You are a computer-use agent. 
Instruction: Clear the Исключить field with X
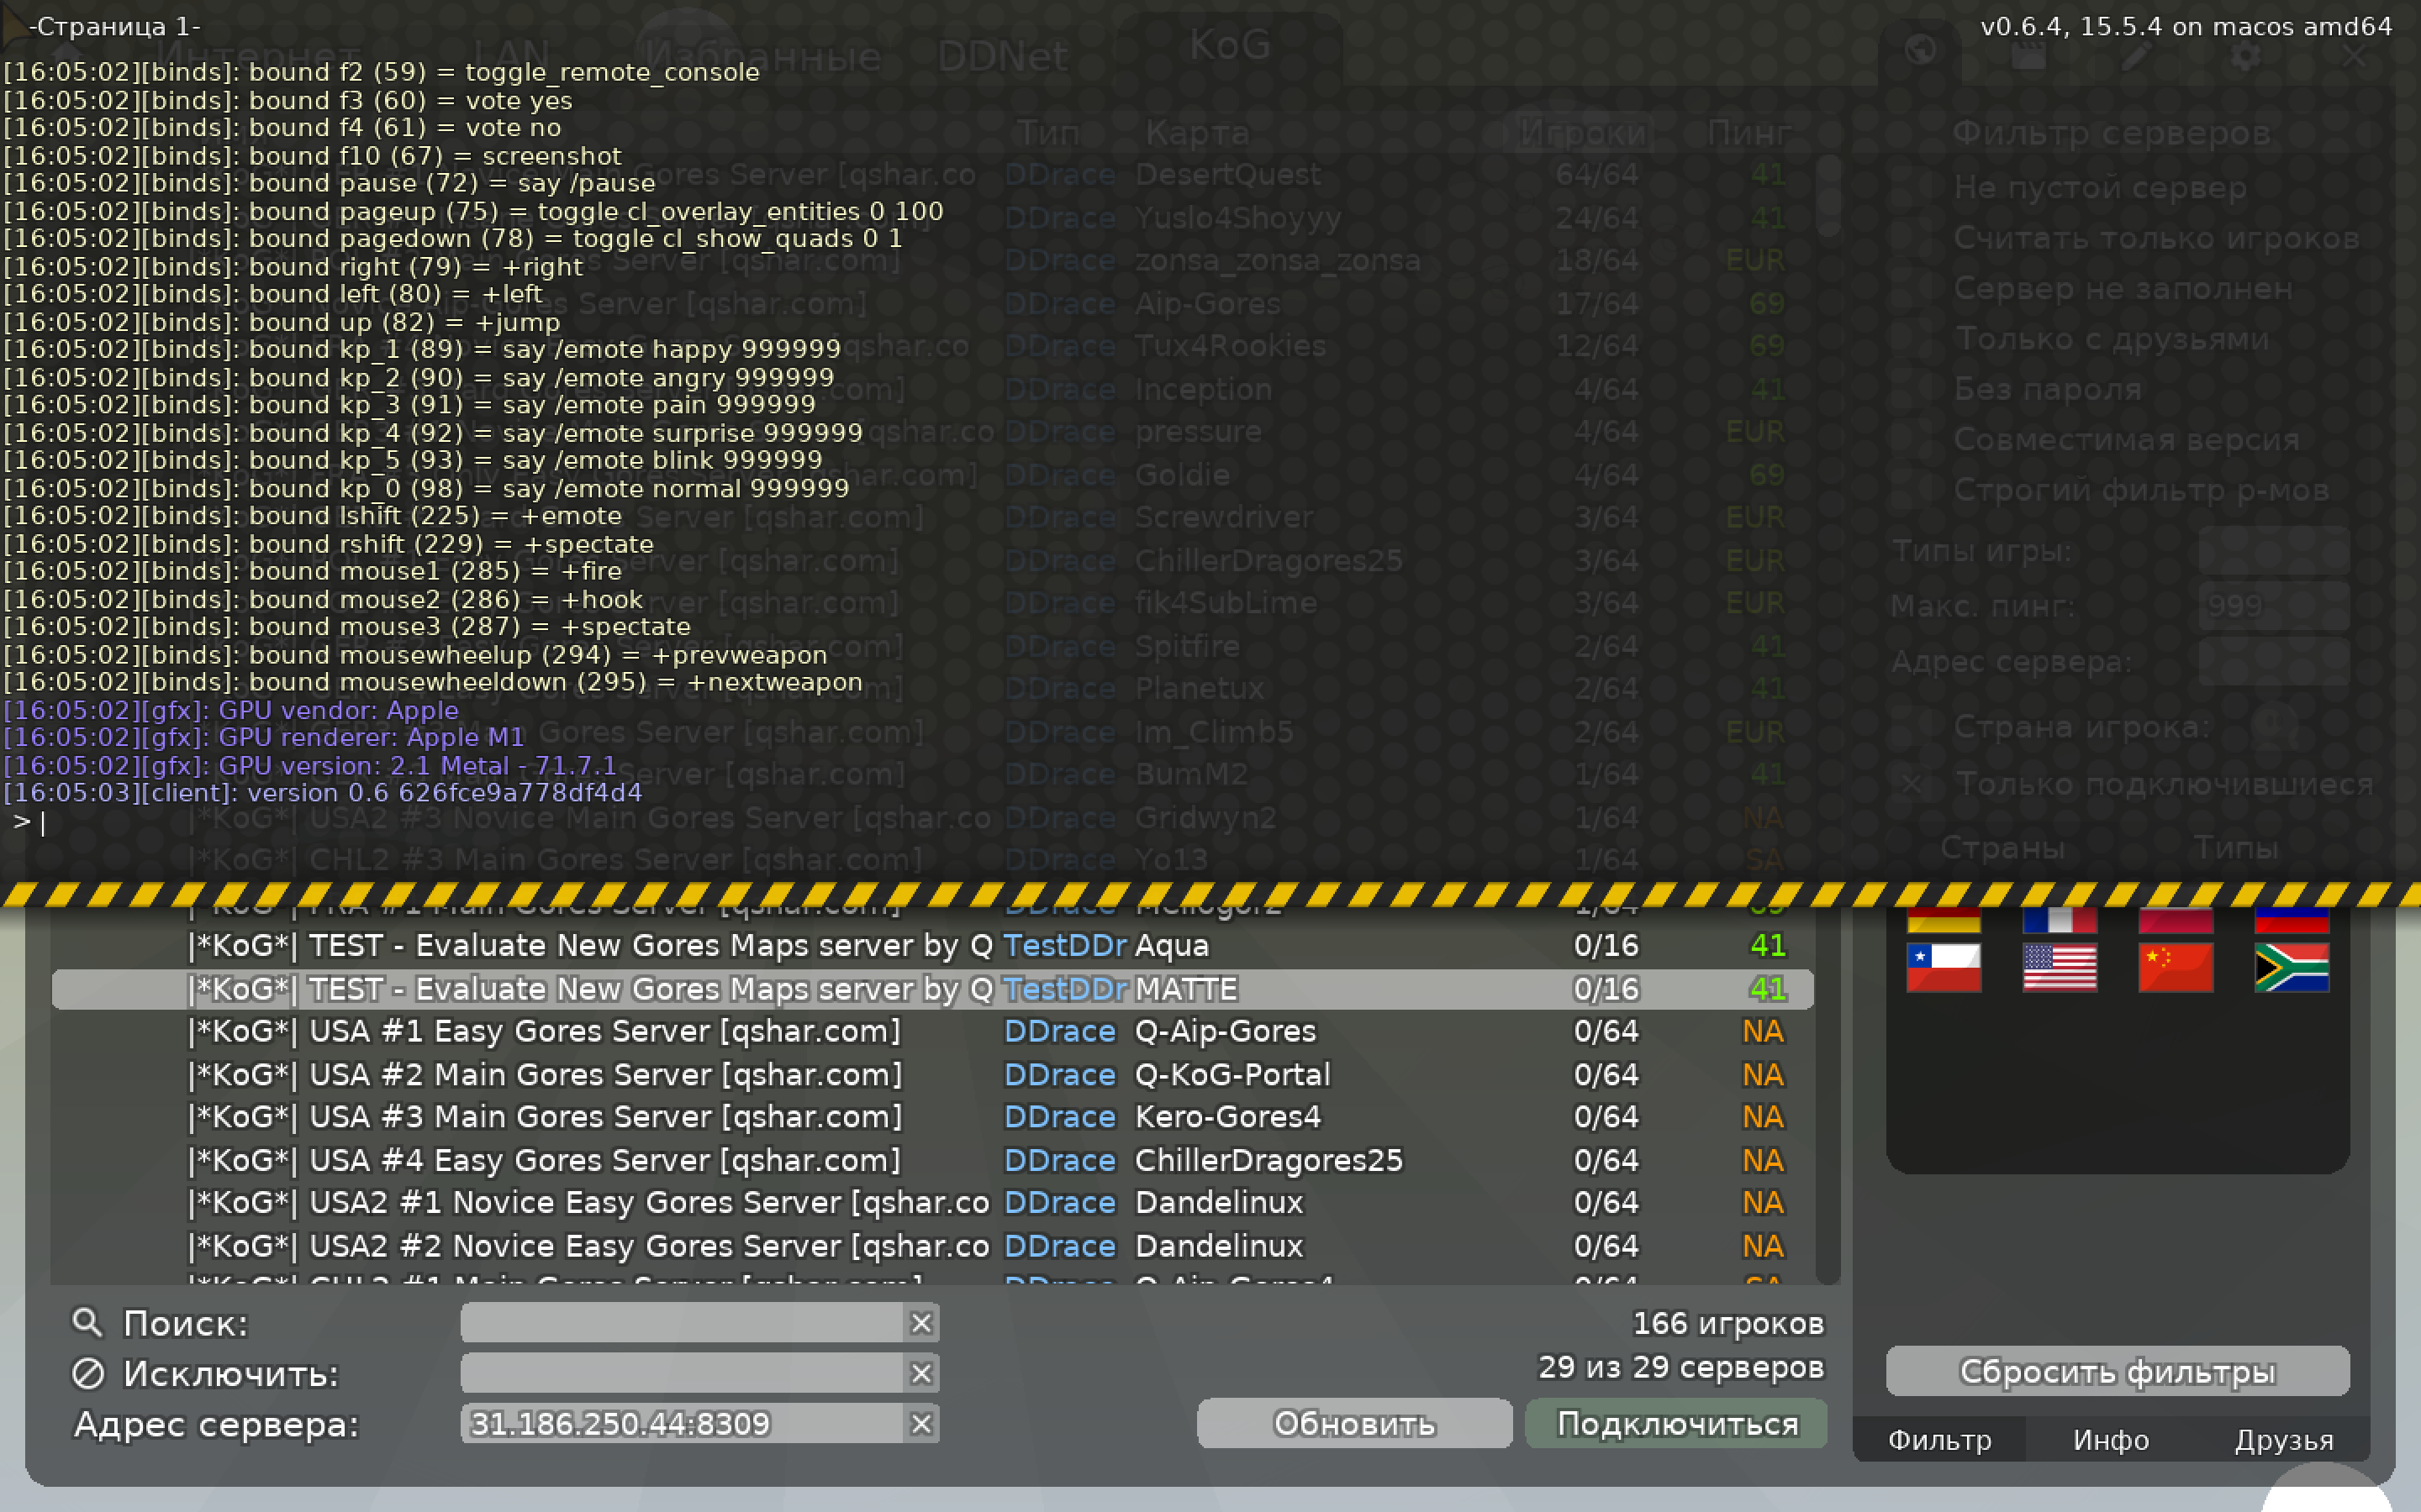(x=920, y=1373)
